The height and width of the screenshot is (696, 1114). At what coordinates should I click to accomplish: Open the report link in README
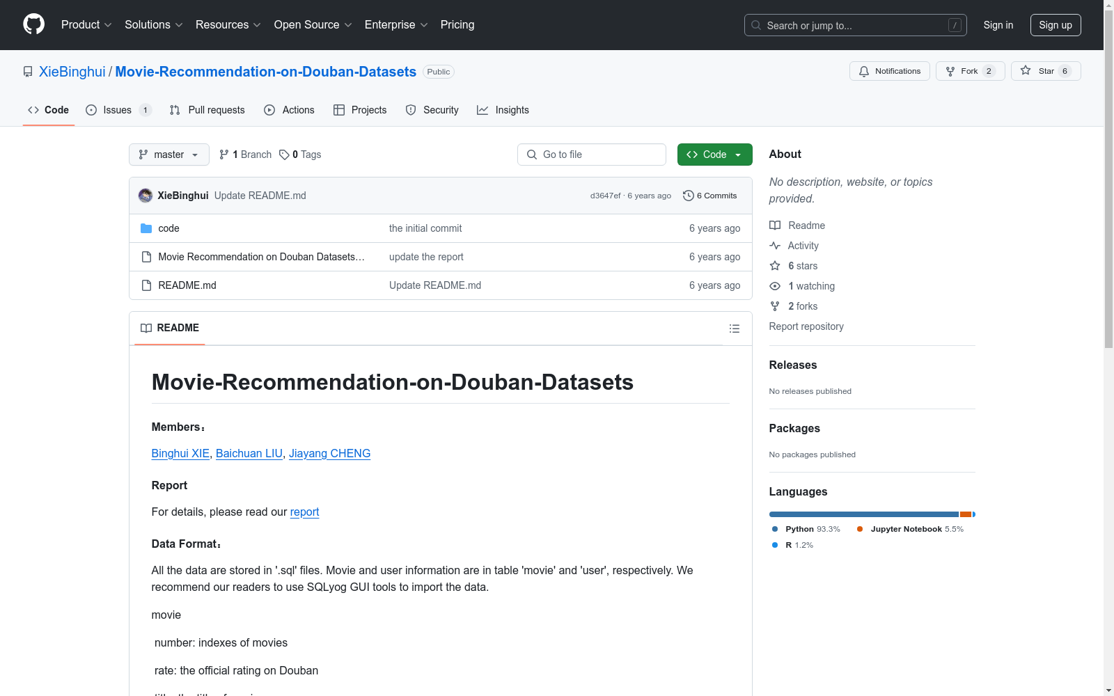pos(304,512)
